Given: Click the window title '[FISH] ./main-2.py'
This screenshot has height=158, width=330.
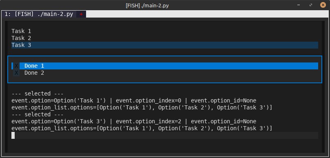Looking at the screenshot, I should [x=147, y=5].
